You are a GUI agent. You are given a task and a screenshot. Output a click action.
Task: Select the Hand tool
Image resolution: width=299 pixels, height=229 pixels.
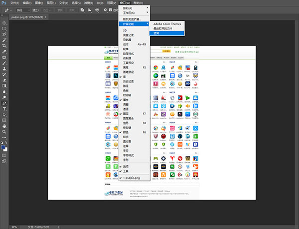point(4,126)
